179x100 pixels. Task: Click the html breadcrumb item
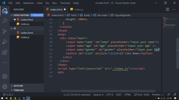[x=74, y=15]
